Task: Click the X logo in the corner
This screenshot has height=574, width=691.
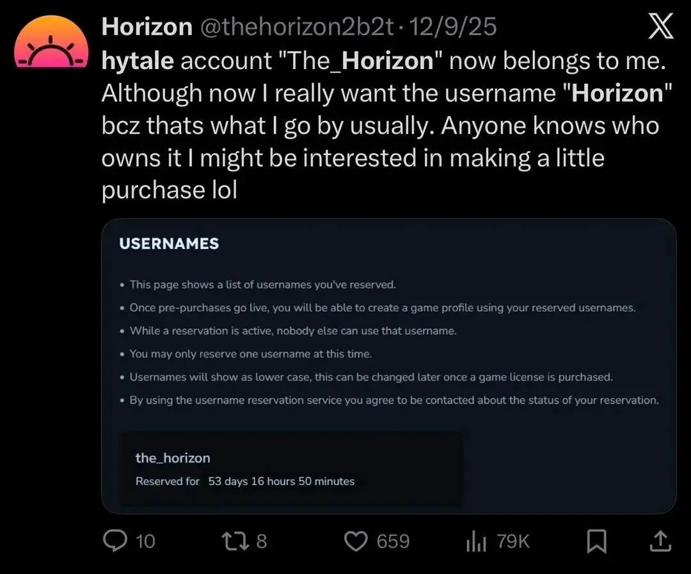Action: click(660, 28)
